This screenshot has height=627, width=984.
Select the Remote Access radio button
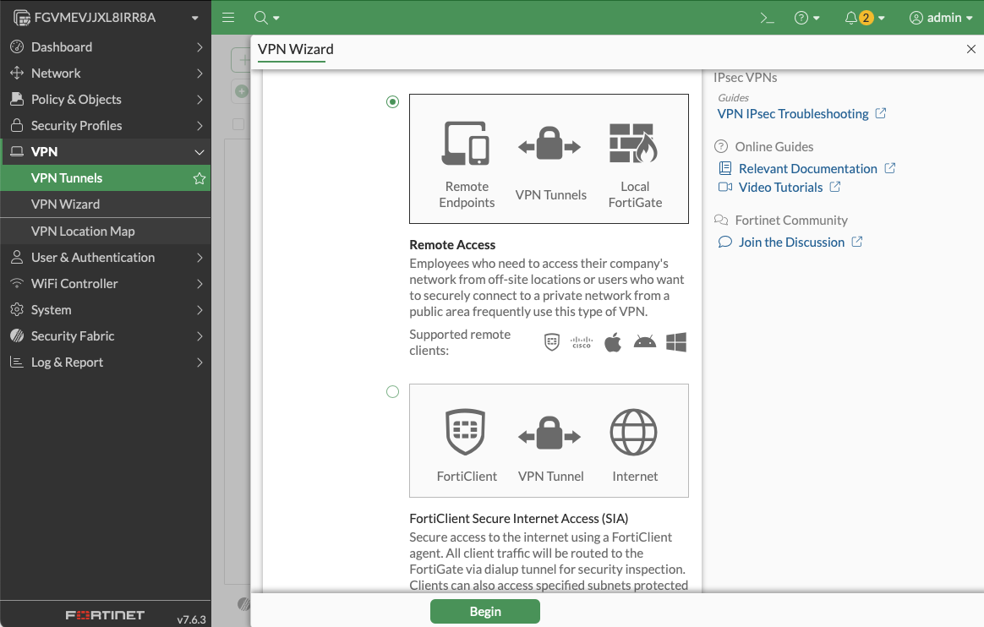tap(393, 101)
